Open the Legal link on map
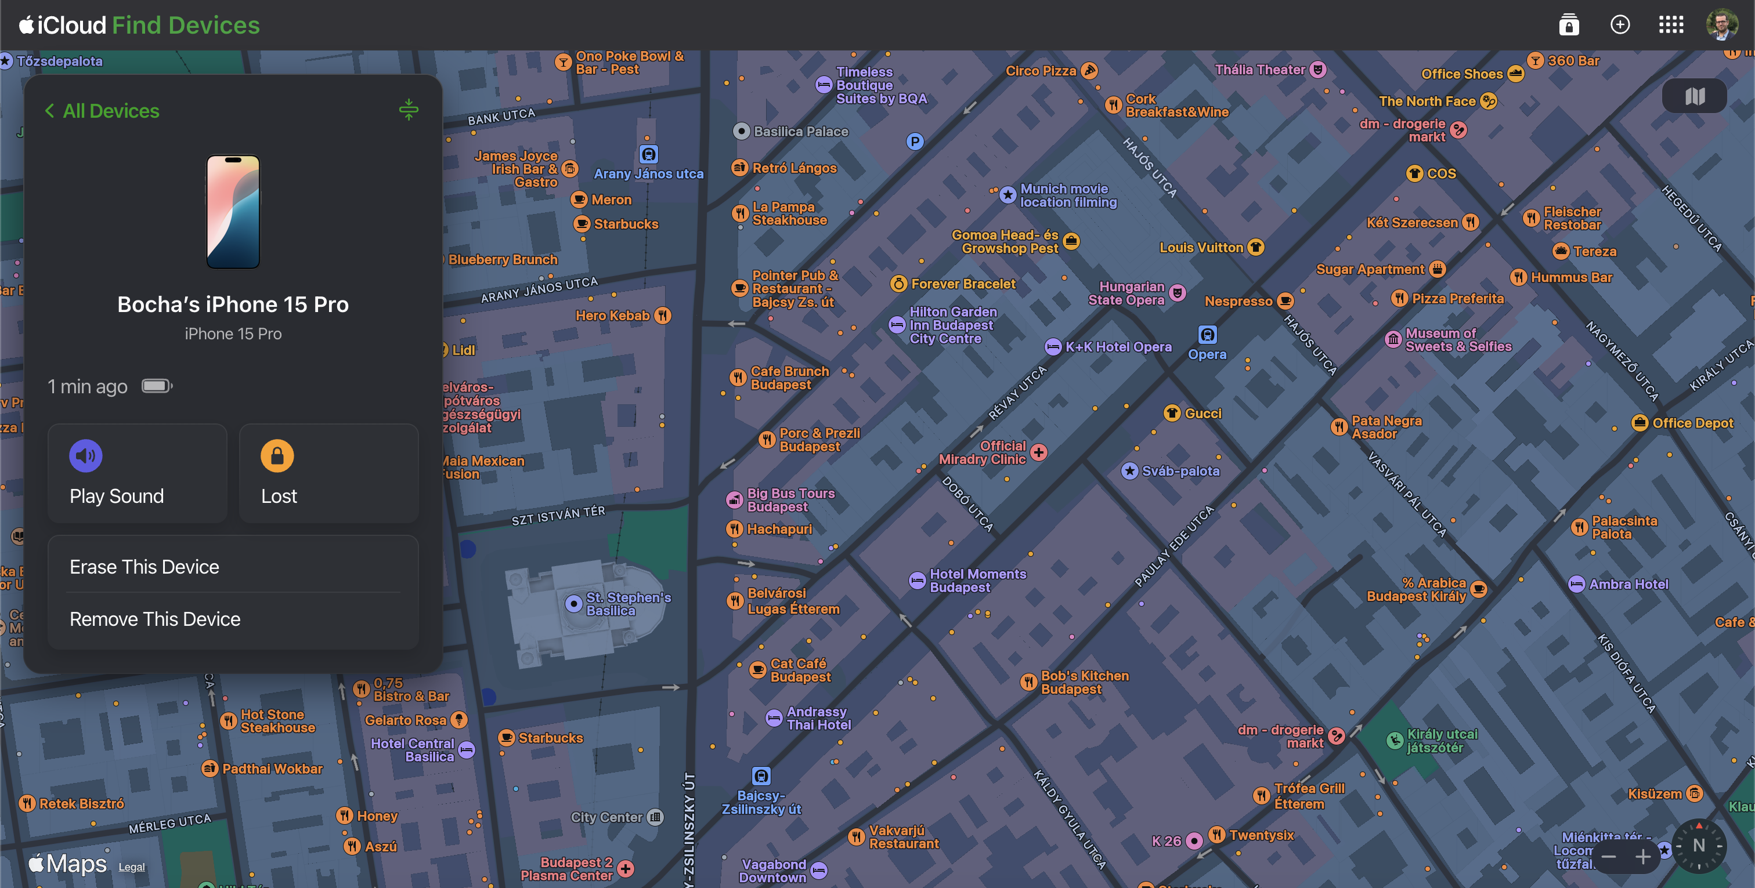 click(x=132, y=867)
